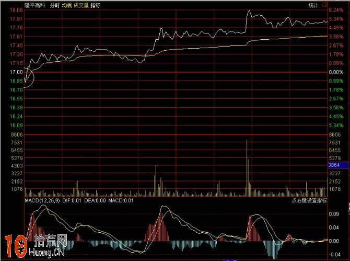Toggle the 均线 average line label
350x261 pixels.
coord(67,5)
